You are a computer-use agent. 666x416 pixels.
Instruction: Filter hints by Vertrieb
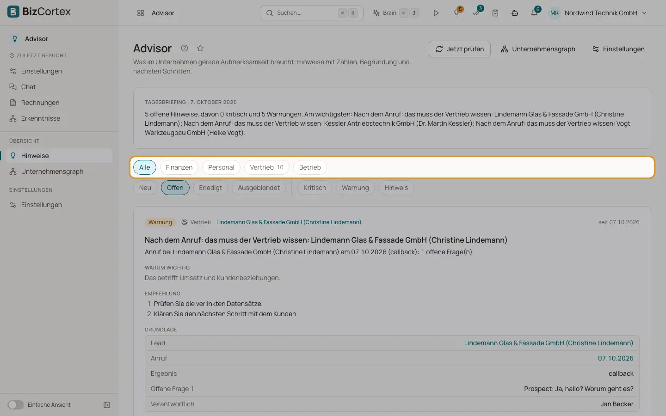tap(267, 167)
